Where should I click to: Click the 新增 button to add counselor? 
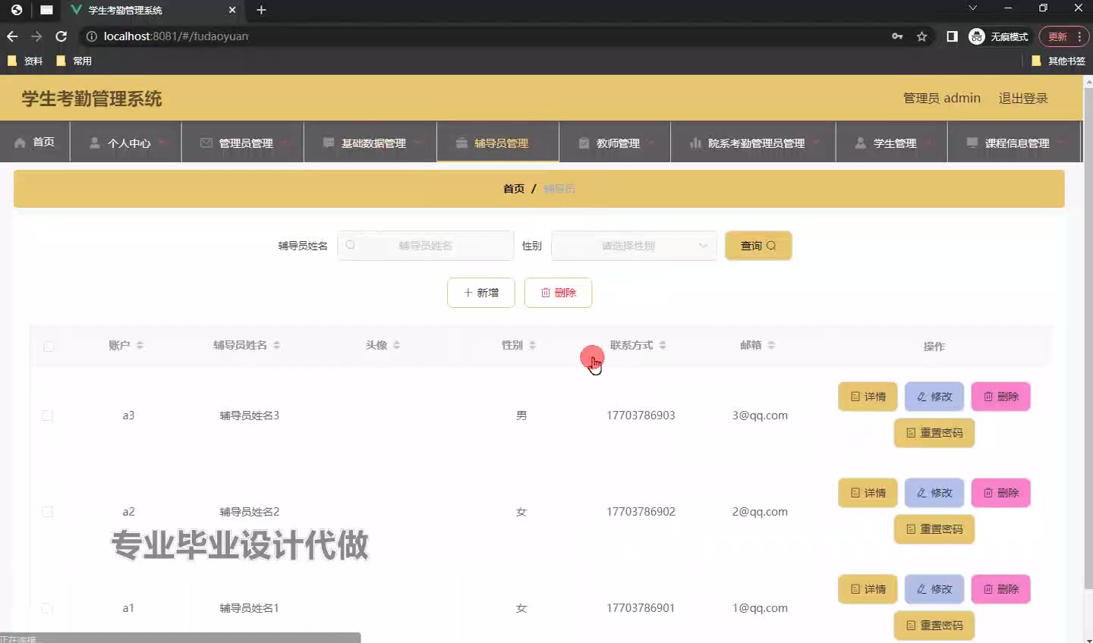(x=481, y=293)
